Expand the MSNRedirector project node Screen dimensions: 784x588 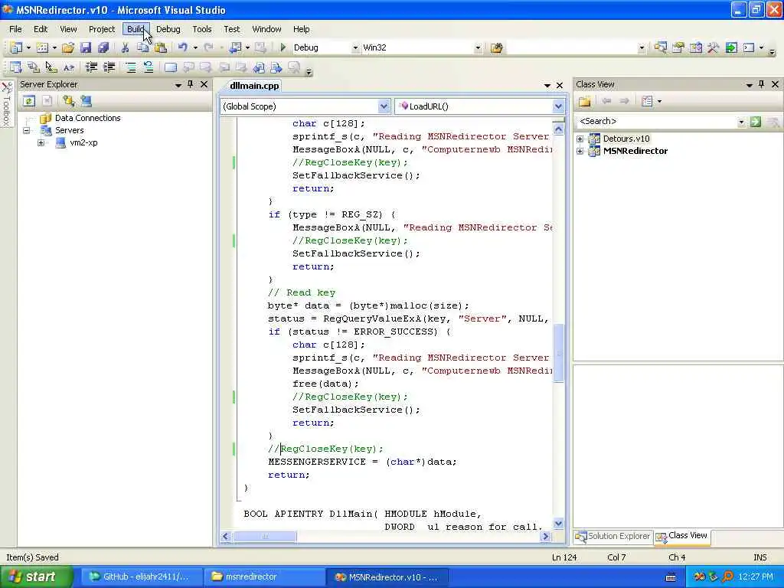point(580,151)
